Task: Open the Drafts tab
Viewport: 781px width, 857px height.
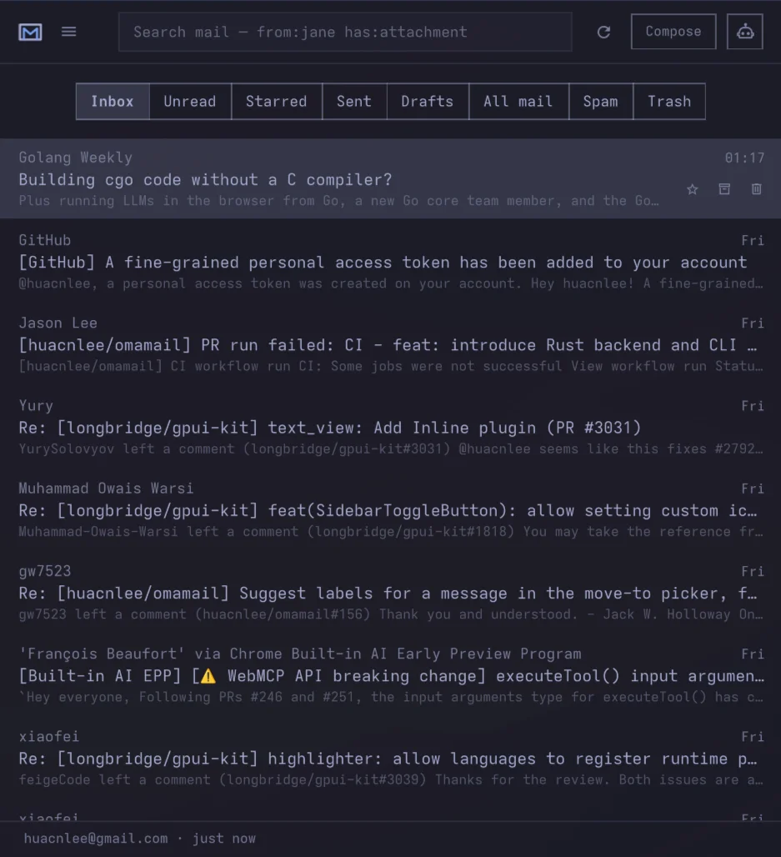Action: 428,102
